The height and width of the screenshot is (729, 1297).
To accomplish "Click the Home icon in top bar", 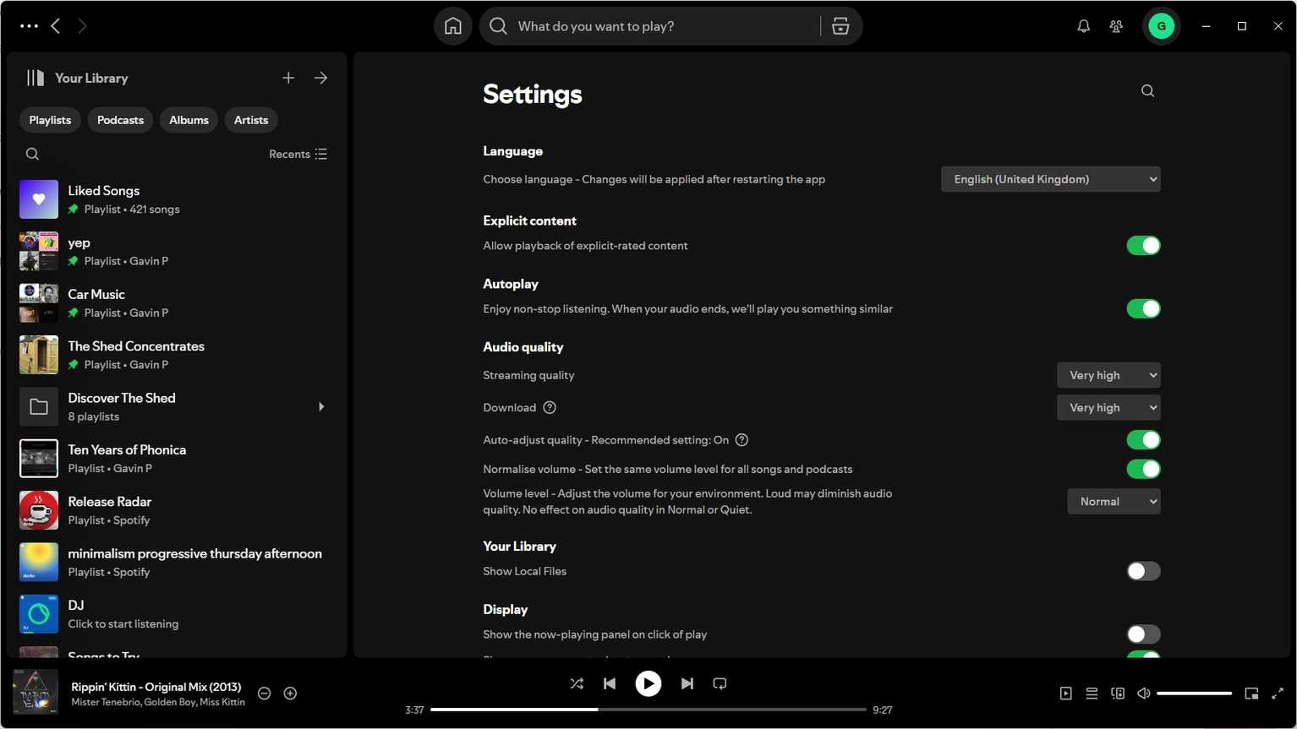I will click(453, 26).
